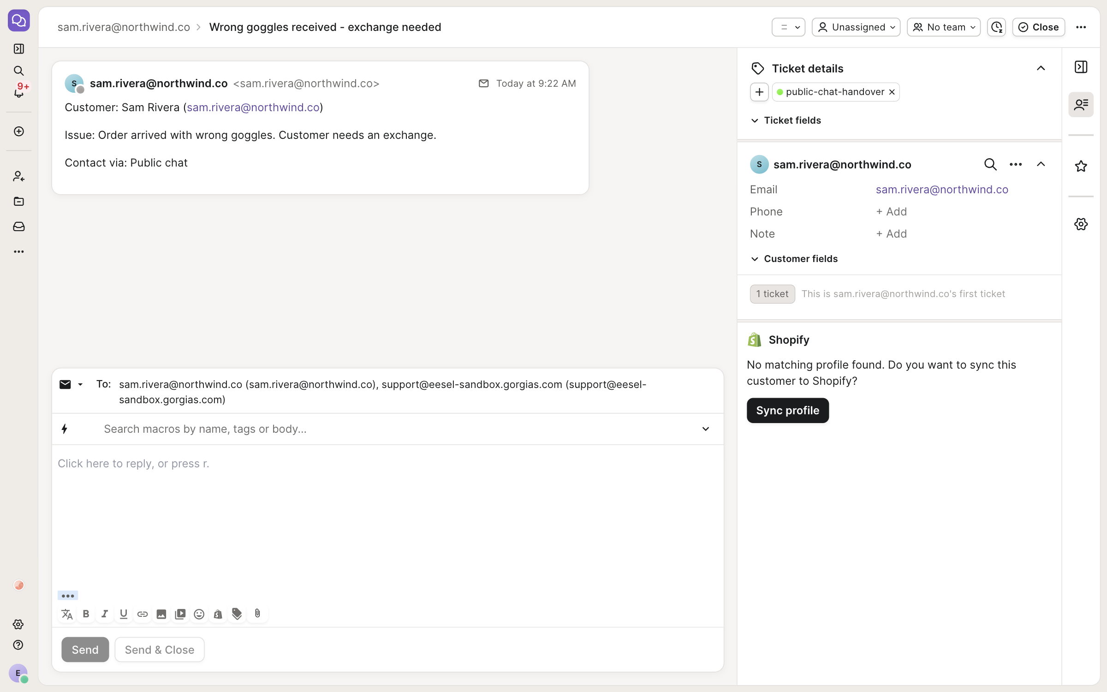Insert a hyperlink in the reply

click(143, 614)
